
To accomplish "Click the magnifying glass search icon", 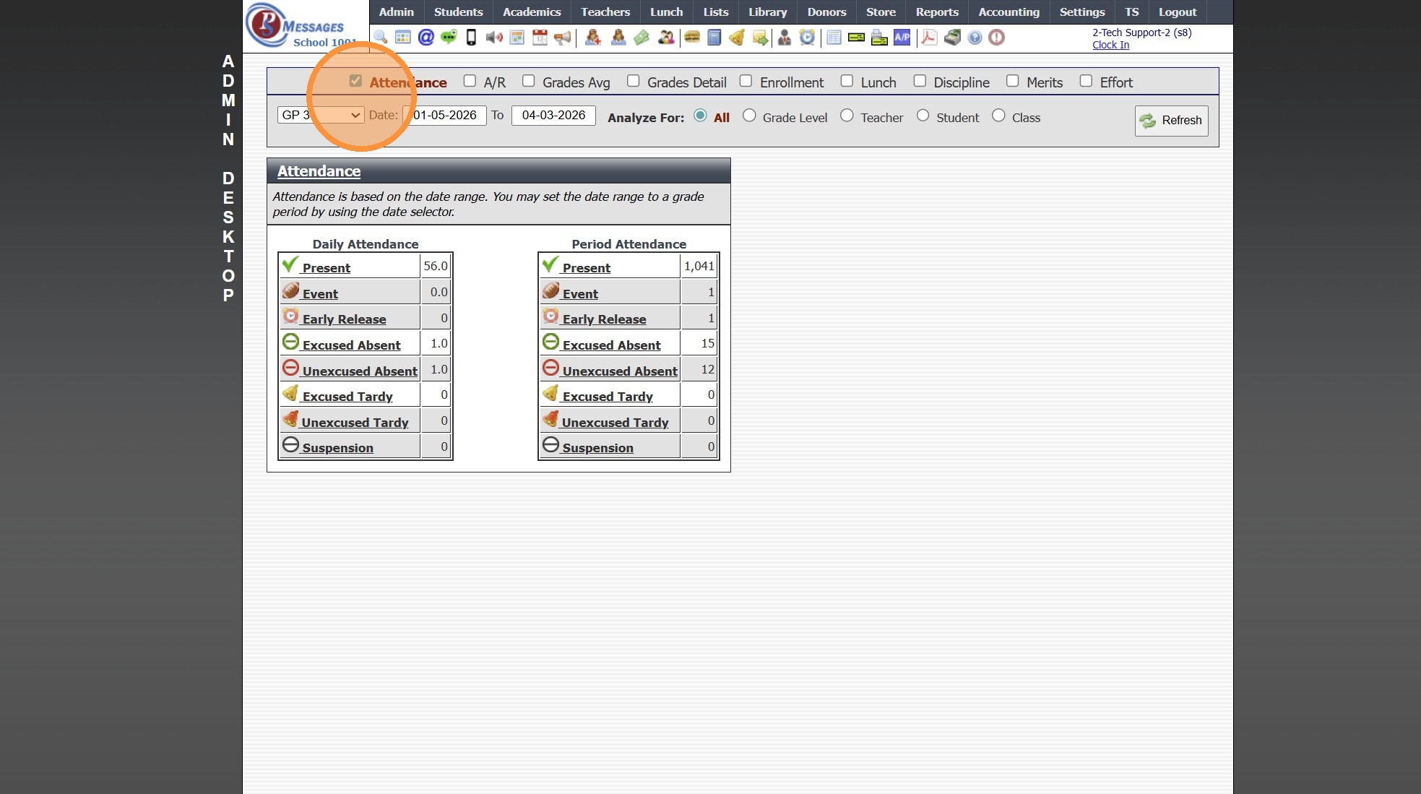I will [x=381, y=38].
